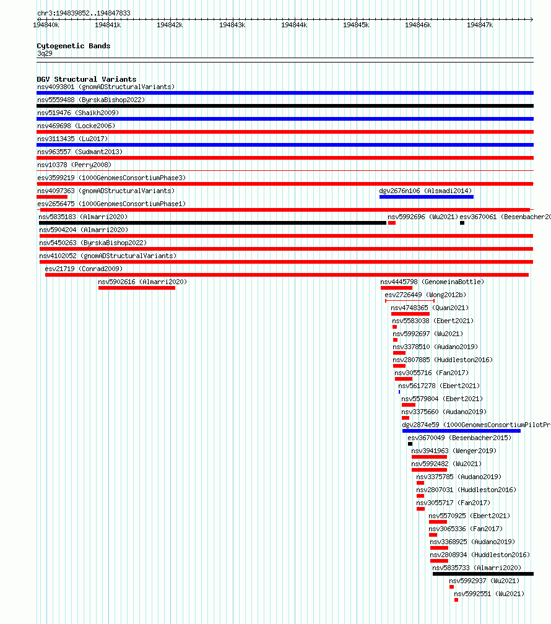Click nsv3055717 Fan2017 label

(x=453, y=503)
